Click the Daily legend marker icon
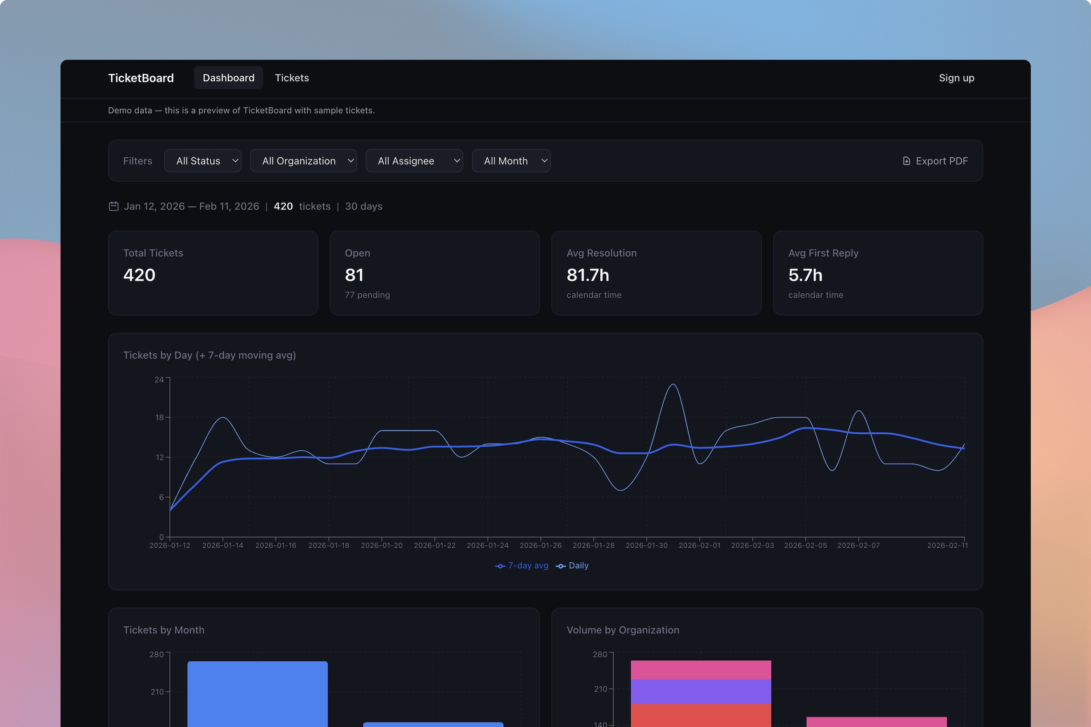The width and height of the screenshot is (1091, 727). [561, 566]
